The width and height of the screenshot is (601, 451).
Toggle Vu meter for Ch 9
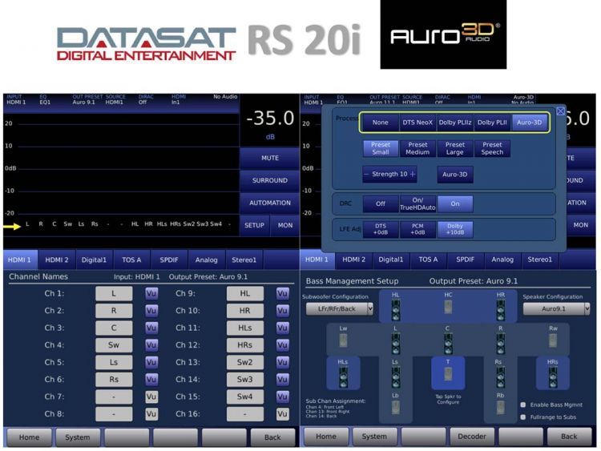pos(283,293)
